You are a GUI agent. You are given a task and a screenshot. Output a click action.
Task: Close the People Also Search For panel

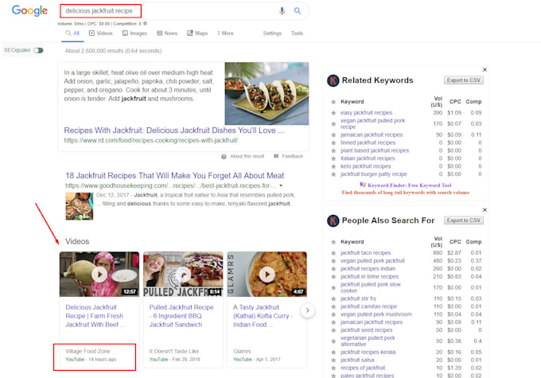[485, 210]
